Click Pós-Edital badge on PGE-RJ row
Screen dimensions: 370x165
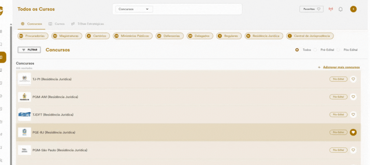pyautogui.click(x=338, y=132)
